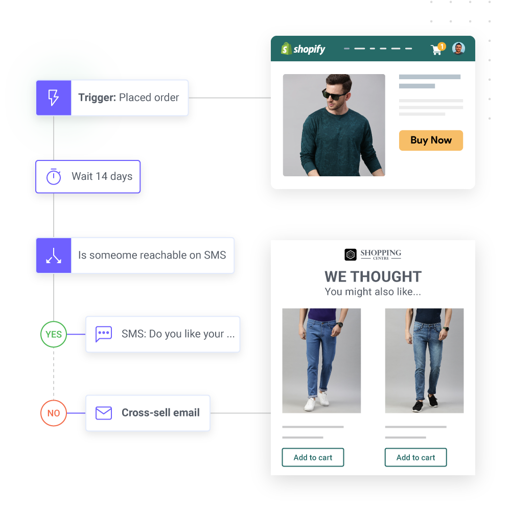Select the Wait 14 days step
Image resolution: width=511 pixels, height=511 pixels.
coord(102,177)
